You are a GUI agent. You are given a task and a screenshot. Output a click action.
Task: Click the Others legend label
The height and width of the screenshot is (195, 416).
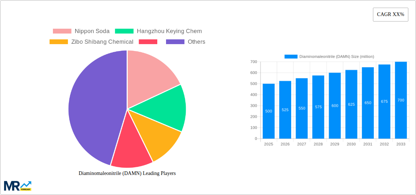click(x=196, y=42)
